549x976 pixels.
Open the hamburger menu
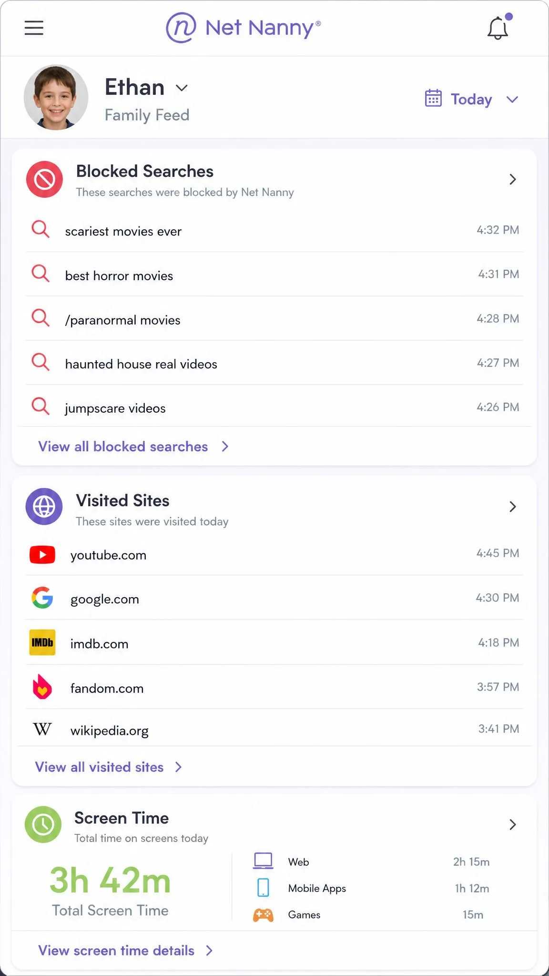(34, 28)
